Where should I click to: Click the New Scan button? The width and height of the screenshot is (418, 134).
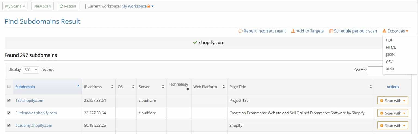coord(42,6)
